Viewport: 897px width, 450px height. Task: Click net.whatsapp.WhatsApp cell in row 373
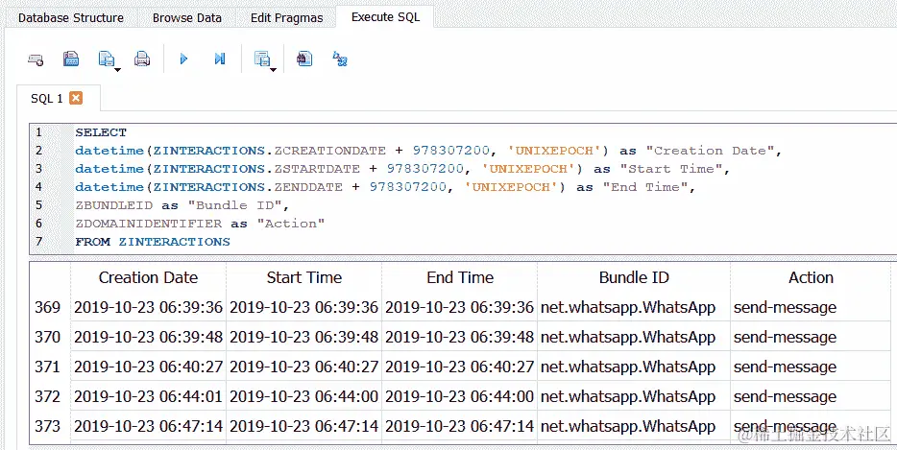tap(634, 427)
